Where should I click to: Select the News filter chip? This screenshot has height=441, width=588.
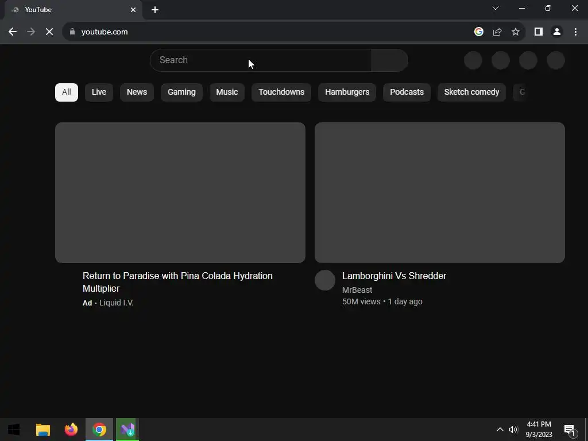137,92
